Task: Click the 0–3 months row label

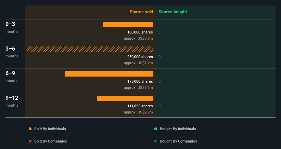Action: pyautogui.click(x=12, y=27)
